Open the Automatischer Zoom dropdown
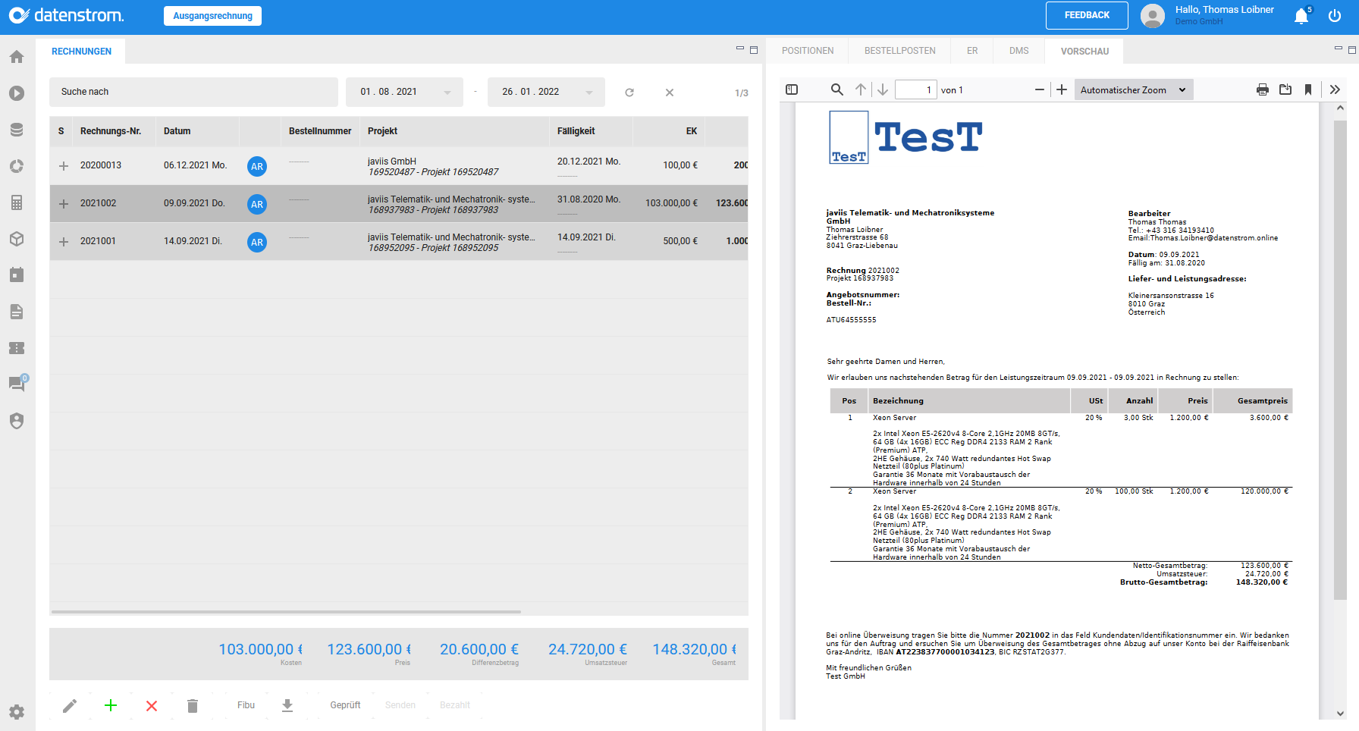The image size is (1359, 731). click(1133, 89)
